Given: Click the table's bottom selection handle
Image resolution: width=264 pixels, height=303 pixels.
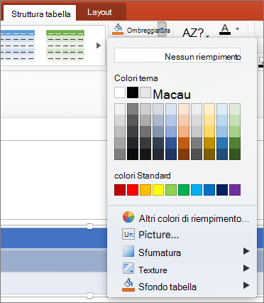Looking at the screenshot, I should click(89, 296).
